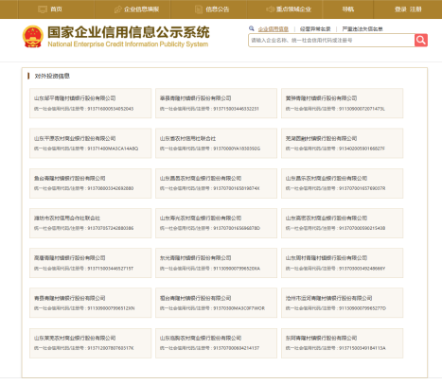Click 对外投资信息 section heading
Screen dimensions: 442x384
pos(52,76)
